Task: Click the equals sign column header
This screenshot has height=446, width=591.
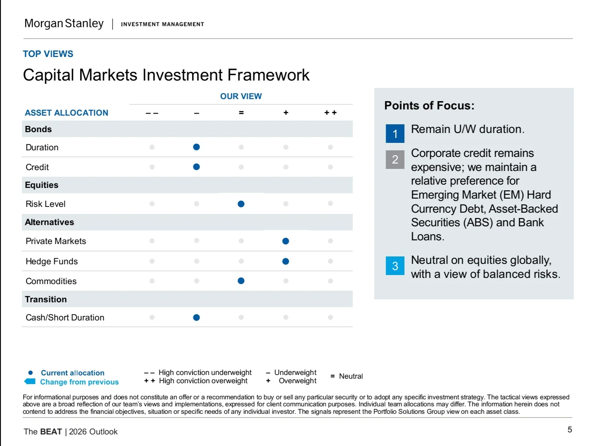Action: [x=241, y=113]
